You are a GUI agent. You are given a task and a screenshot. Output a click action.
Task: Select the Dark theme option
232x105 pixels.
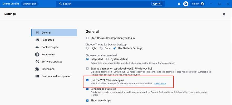[101, 48]
